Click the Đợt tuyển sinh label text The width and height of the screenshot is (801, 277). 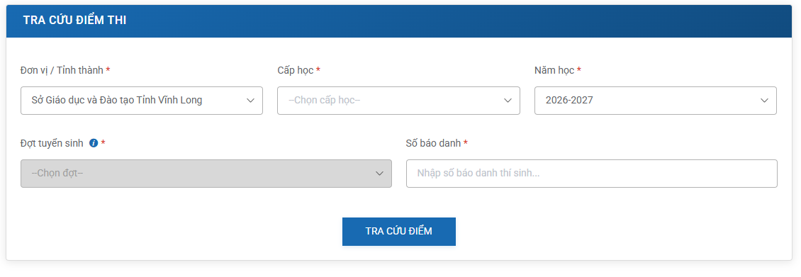(52, 143)
